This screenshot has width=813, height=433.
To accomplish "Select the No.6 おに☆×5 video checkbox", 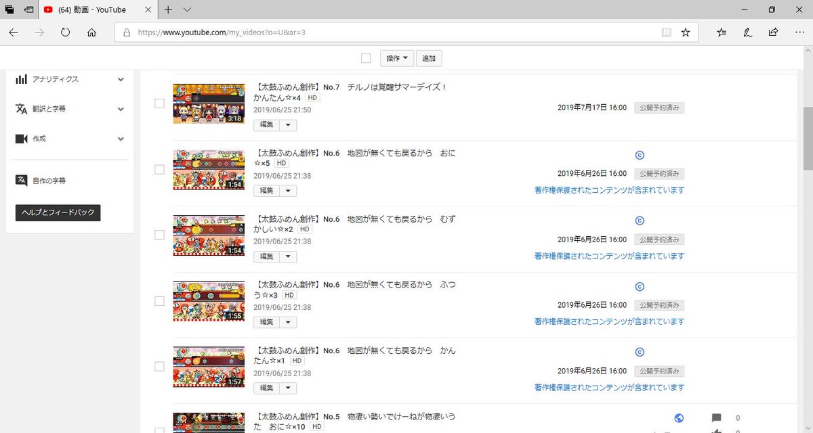I will click(x=159, y=169).
